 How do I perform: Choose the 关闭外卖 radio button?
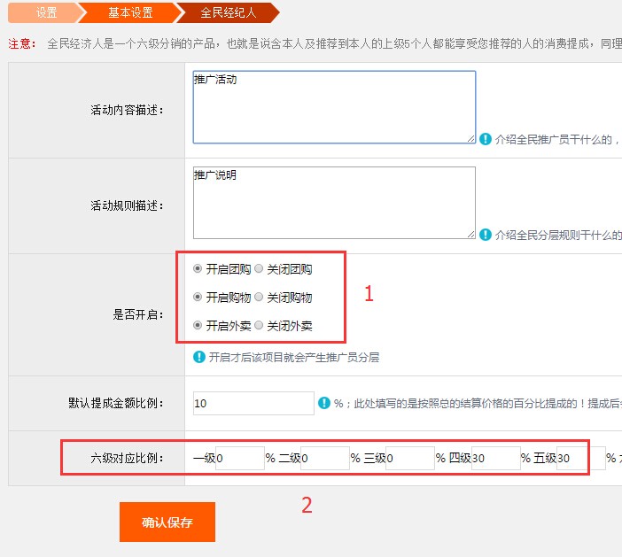tap(259, 325)
